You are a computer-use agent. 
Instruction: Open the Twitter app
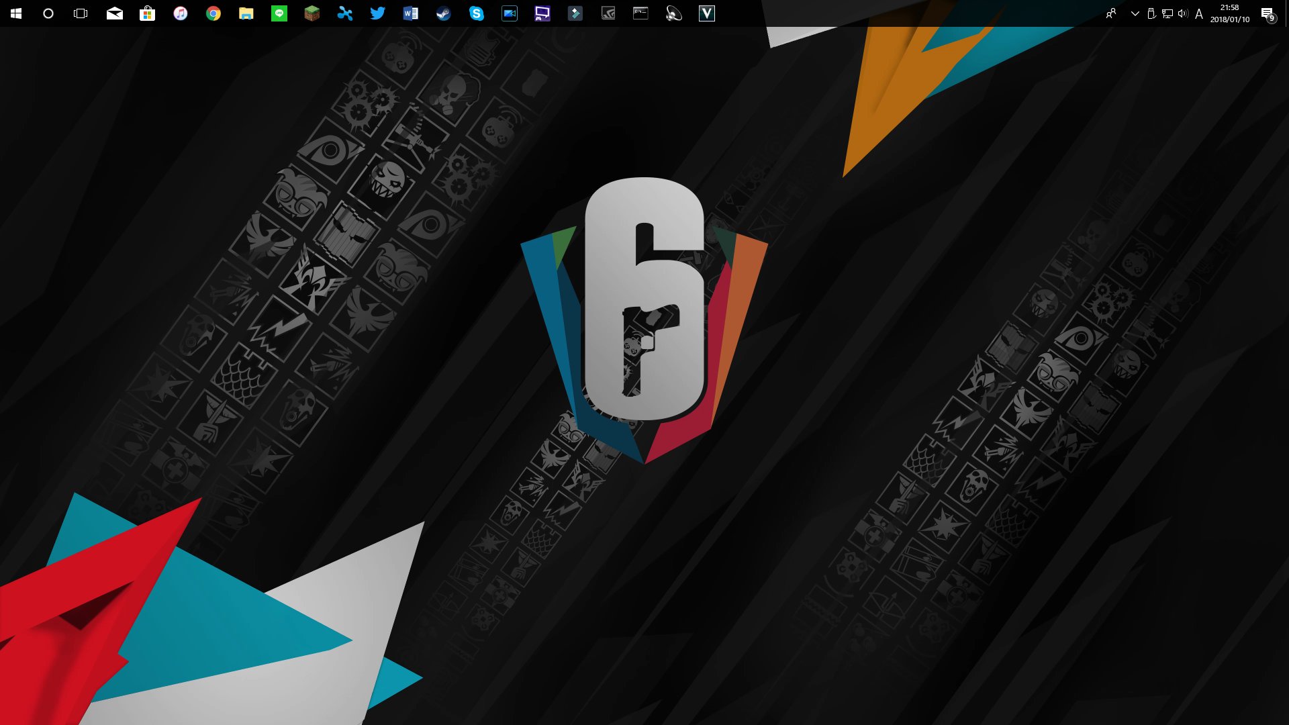(378, 13)
